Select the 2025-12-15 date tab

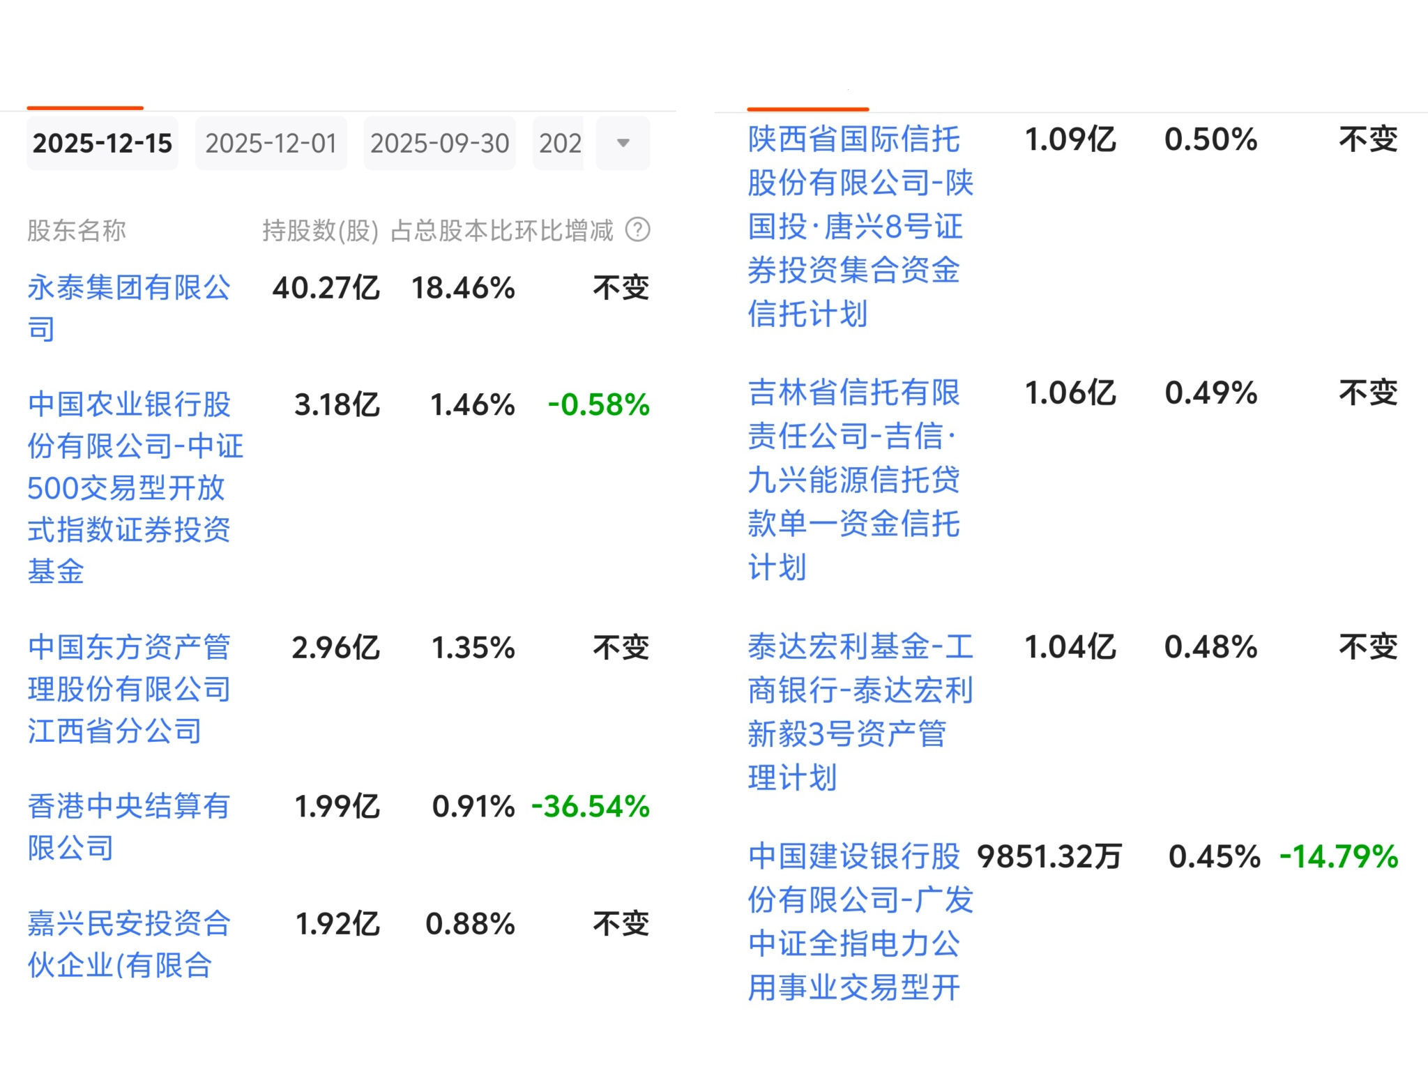point(102,144)
